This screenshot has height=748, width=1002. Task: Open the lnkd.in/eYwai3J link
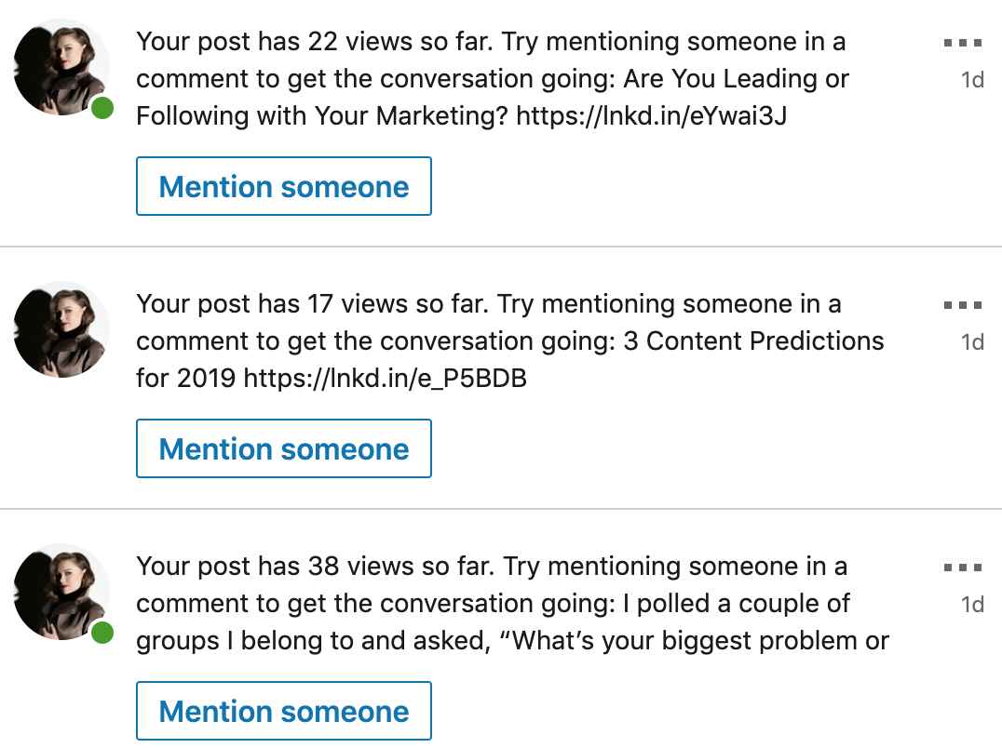[652, 116]
